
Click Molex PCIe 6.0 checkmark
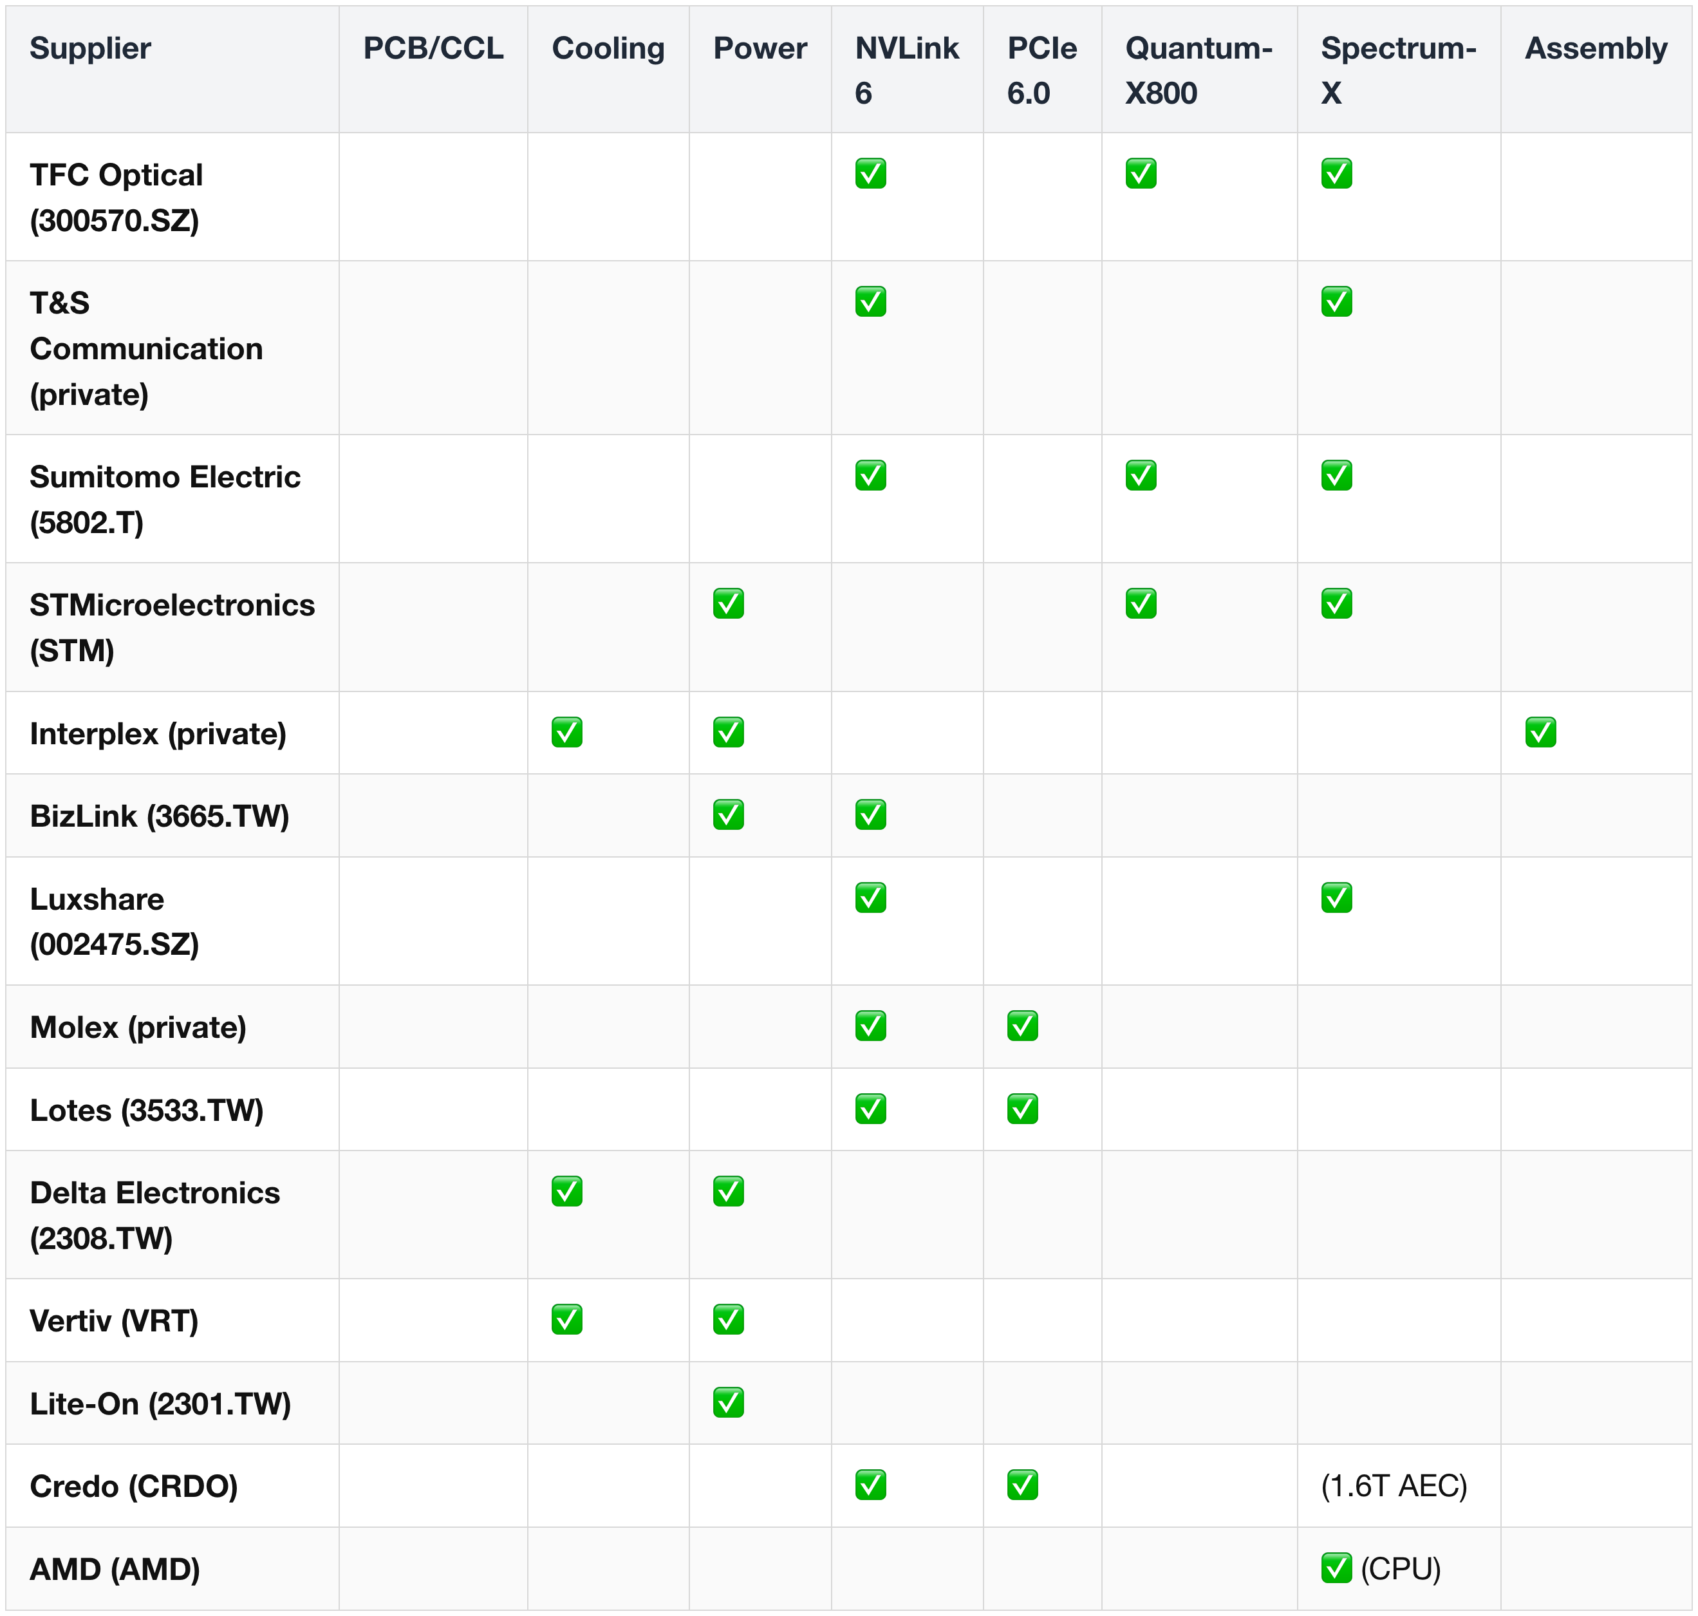(1023, 1026)
